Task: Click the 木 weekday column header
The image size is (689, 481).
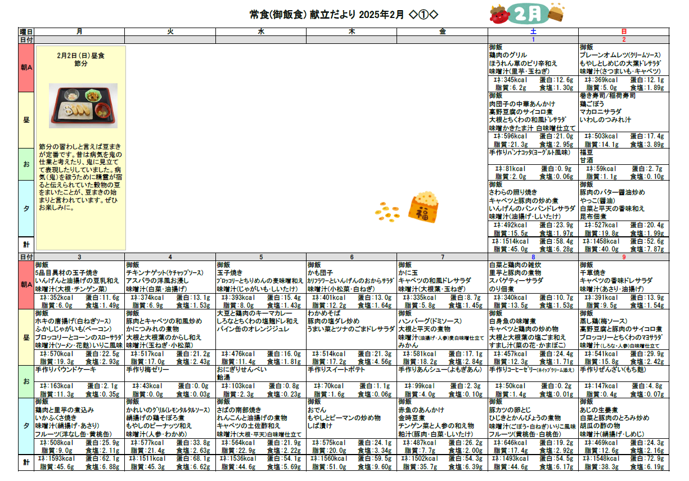Action: click(x=352, y=32)
